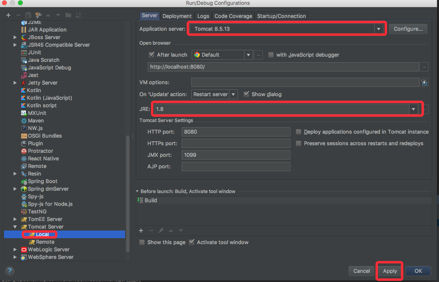Viewport: 439px width, 282px height.
Task: Click the Configure... button
Action: (x=408, y=29)
